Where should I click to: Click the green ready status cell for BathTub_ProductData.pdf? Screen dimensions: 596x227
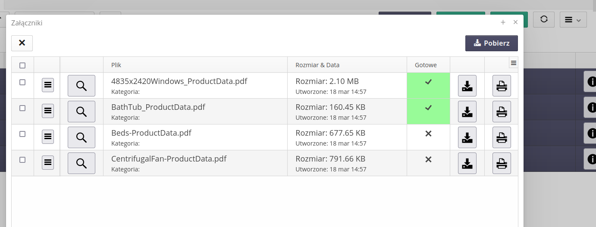tap(428, 112)
